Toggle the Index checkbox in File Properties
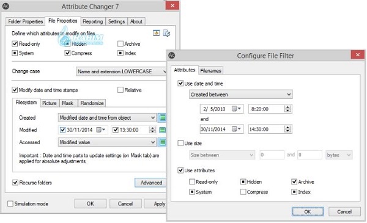 coord(120,53)
